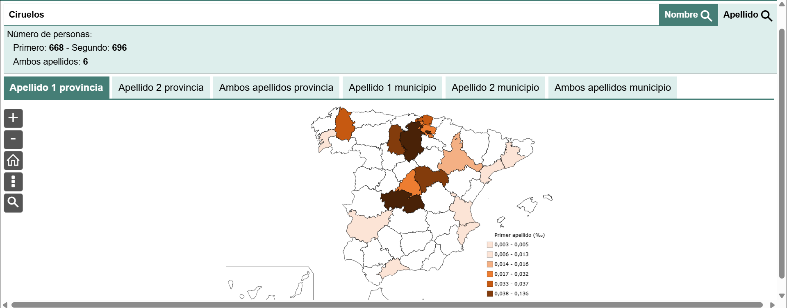Open the map's three-dot options menu
Viewport: 787px width, 308px height.
pos(13,182)
